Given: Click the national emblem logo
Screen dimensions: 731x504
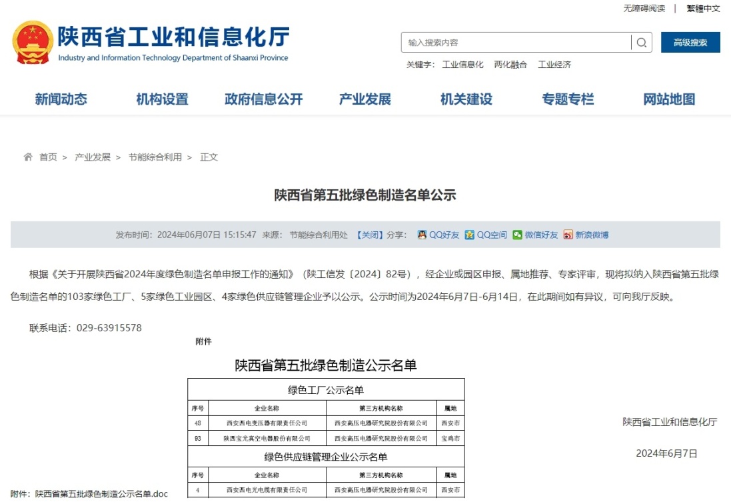Looking at the screenshot, I should 33,43.
